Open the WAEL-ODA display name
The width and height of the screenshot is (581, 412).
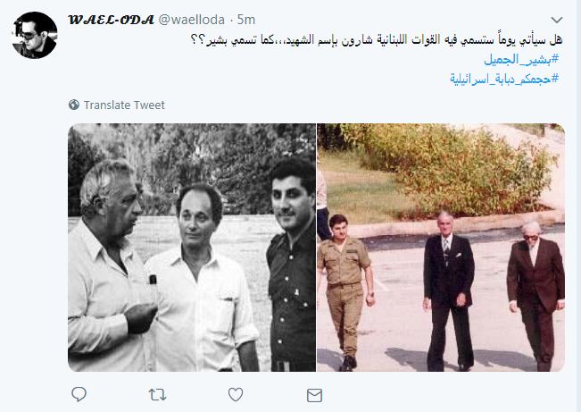tap(112, 20)
